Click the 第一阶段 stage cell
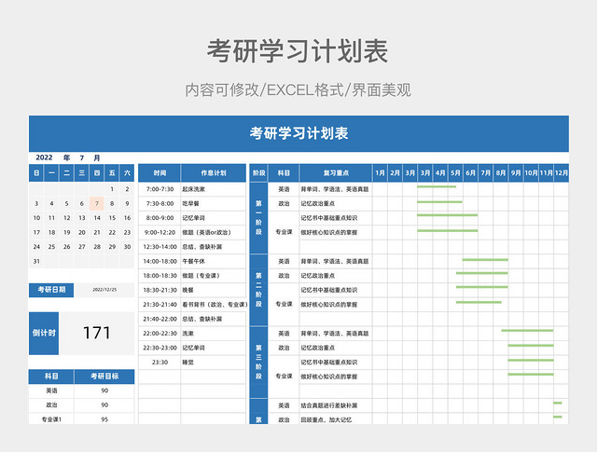597x452 pixels. [259, 218]
